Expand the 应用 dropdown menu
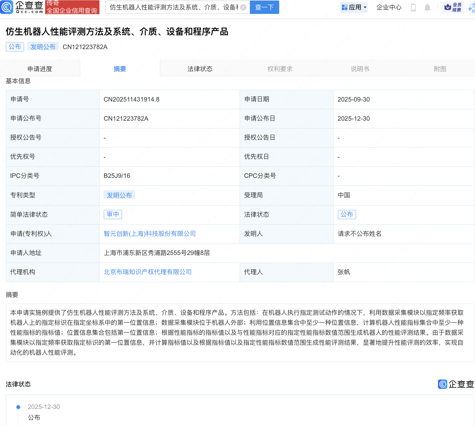This screenshot has height=426, width=475. click(354, 7)
